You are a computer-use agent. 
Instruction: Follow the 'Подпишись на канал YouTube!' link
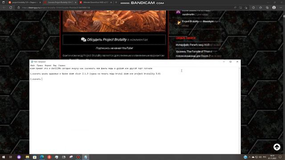coord(114,48)
